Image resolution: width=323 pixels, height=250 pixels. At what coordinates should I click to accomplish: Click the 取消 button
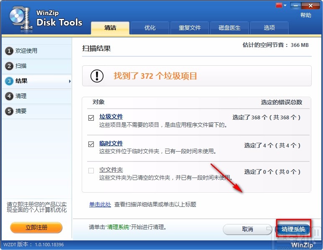click(248, 229)
